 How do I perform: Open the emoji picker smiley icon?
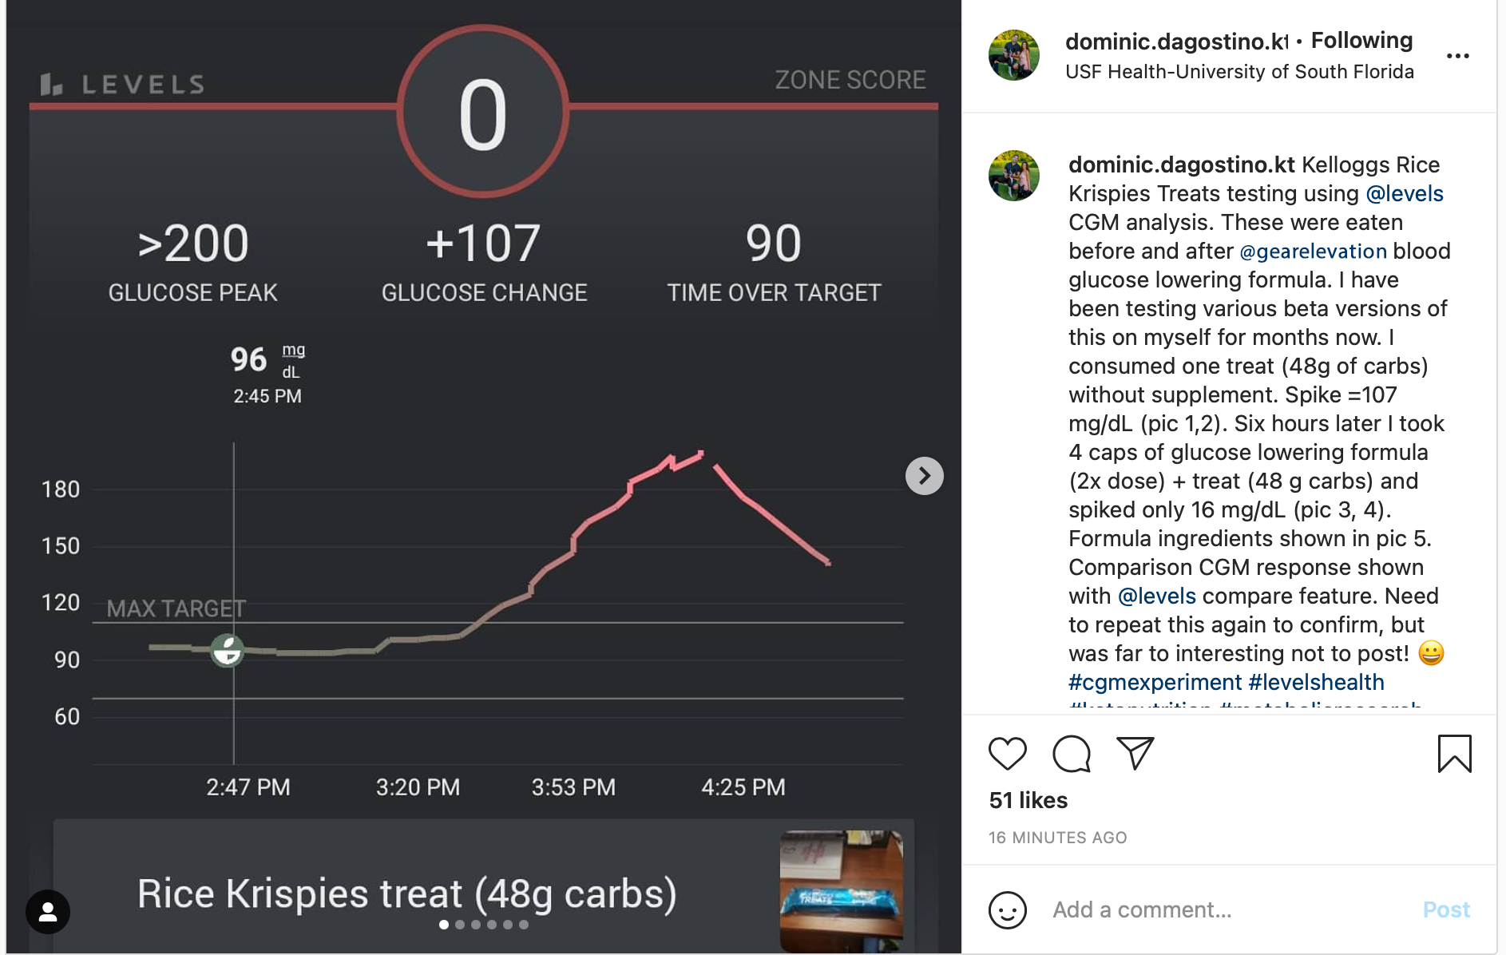(1007, 909)
